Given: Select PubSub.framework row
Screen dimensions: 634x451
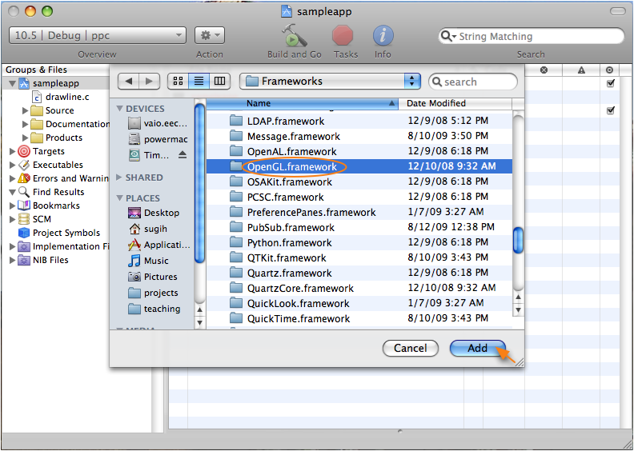Looking at the screenshot, I should (359, 227).
